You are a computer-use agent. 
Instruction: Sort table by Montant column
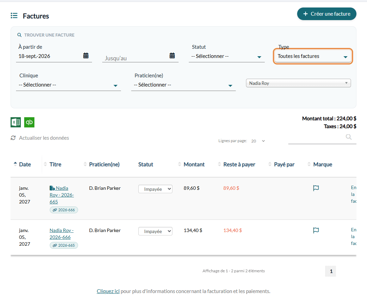(x=191, y=164)
